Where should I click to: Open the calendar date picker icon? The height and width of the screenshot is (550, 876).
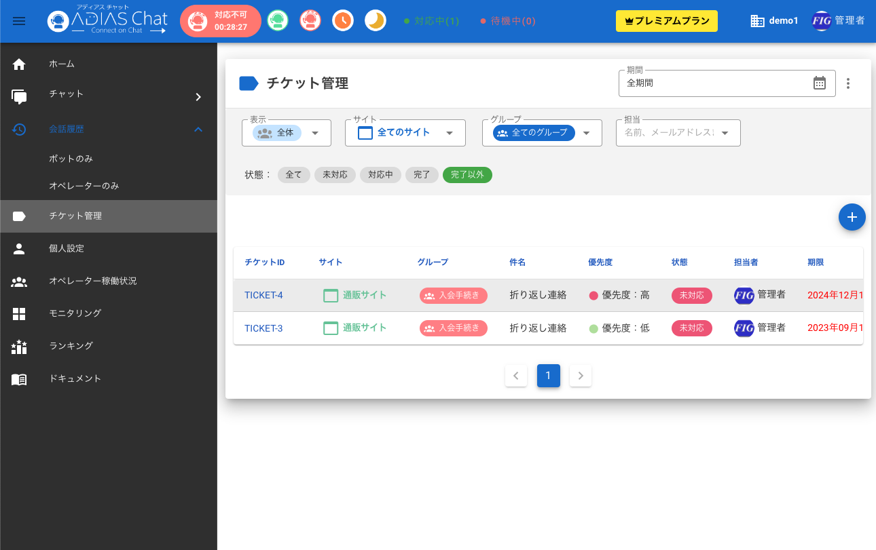click(x=820, y=83)
